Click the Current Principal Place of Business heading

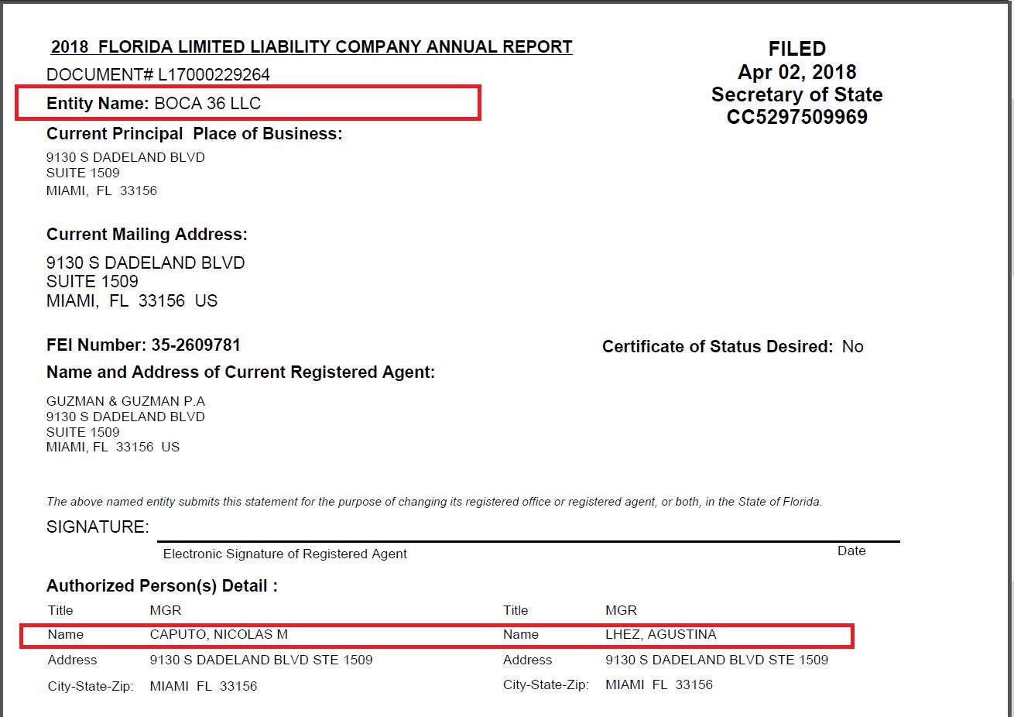point(194,134)
